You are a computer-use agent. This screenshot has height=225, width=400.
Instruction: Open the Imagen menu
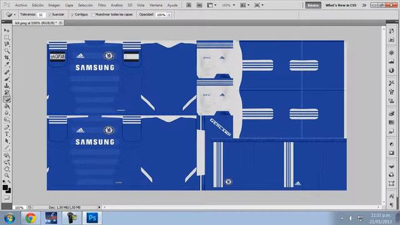click(54, 5)
